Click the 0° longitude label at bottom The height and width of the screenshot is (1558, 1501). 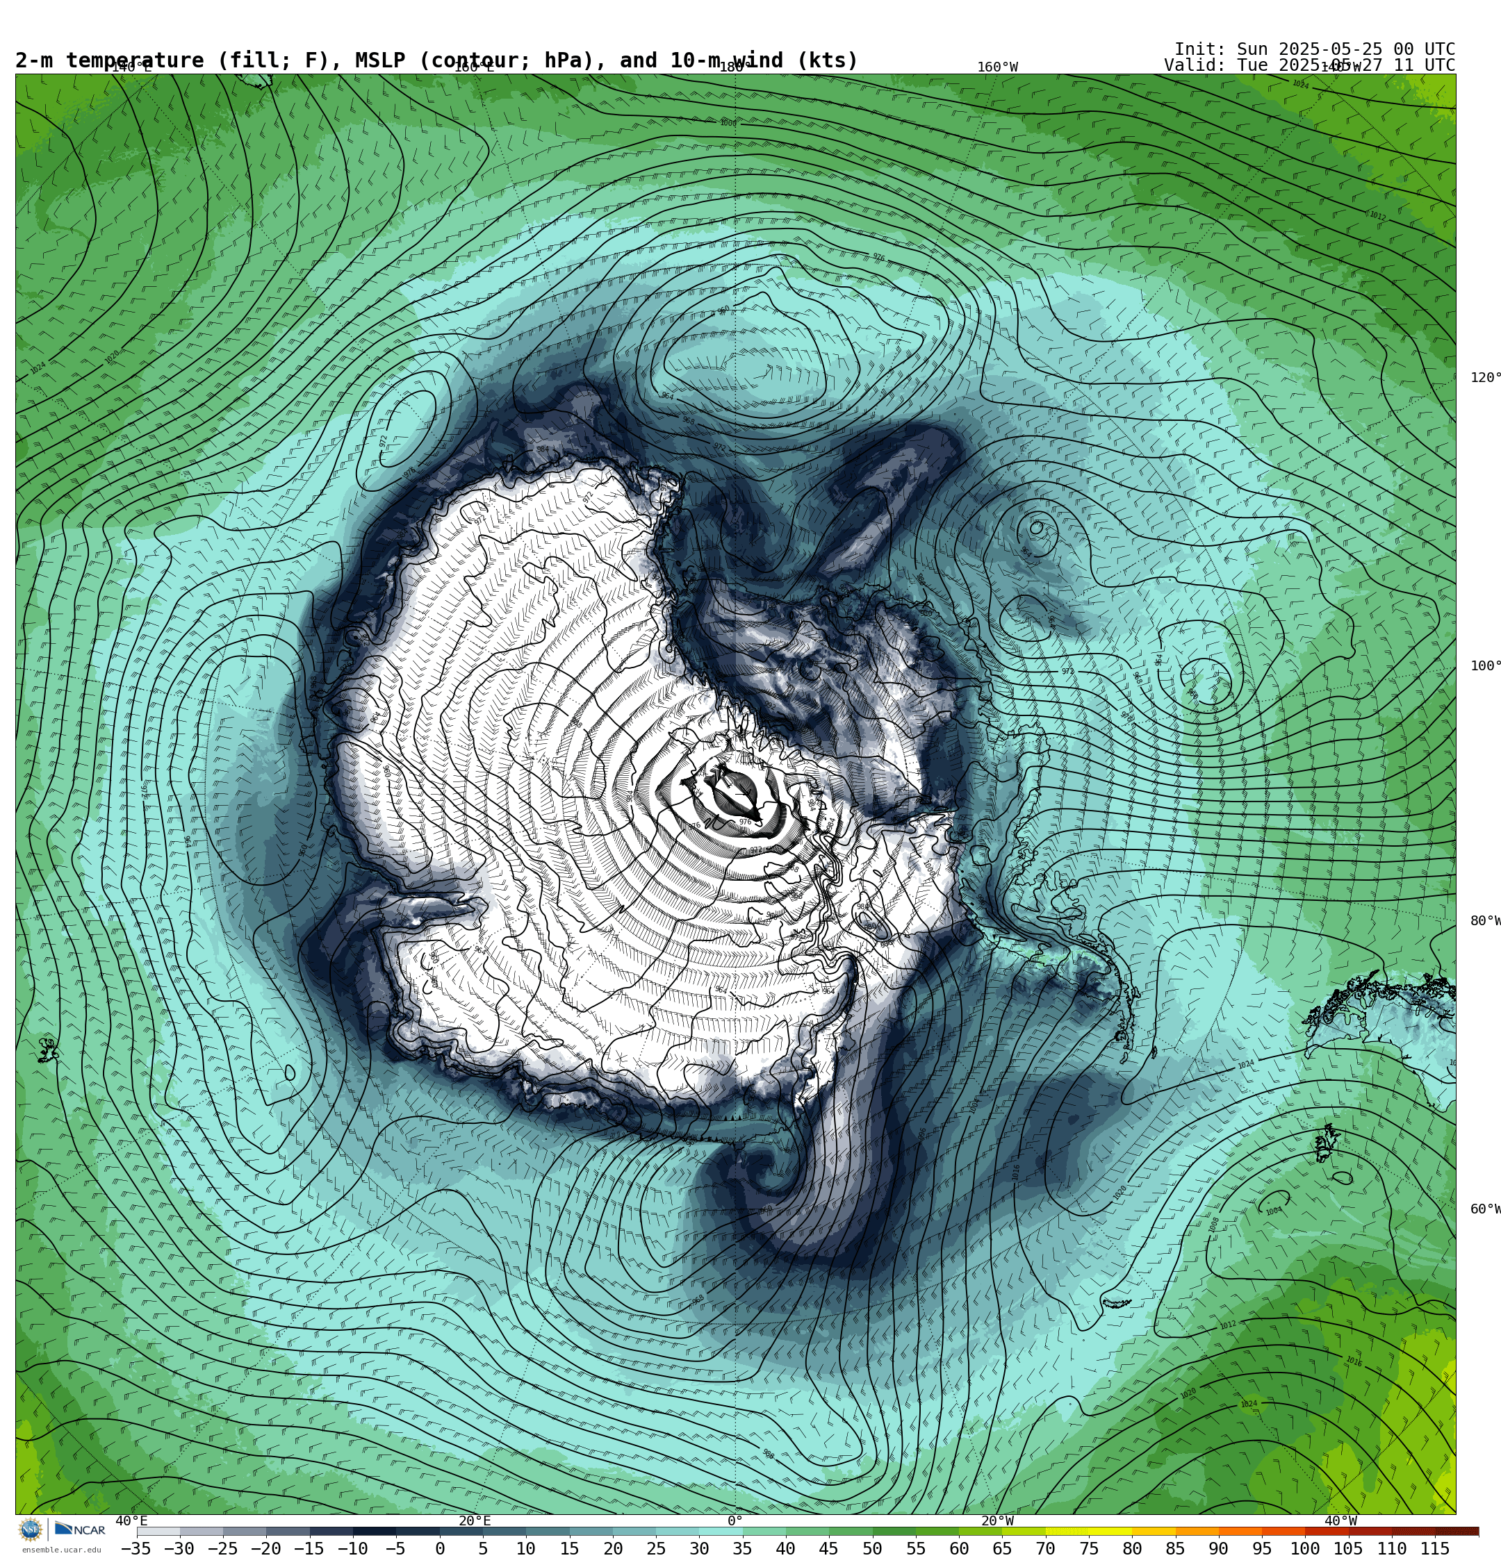pos(735,1520)
